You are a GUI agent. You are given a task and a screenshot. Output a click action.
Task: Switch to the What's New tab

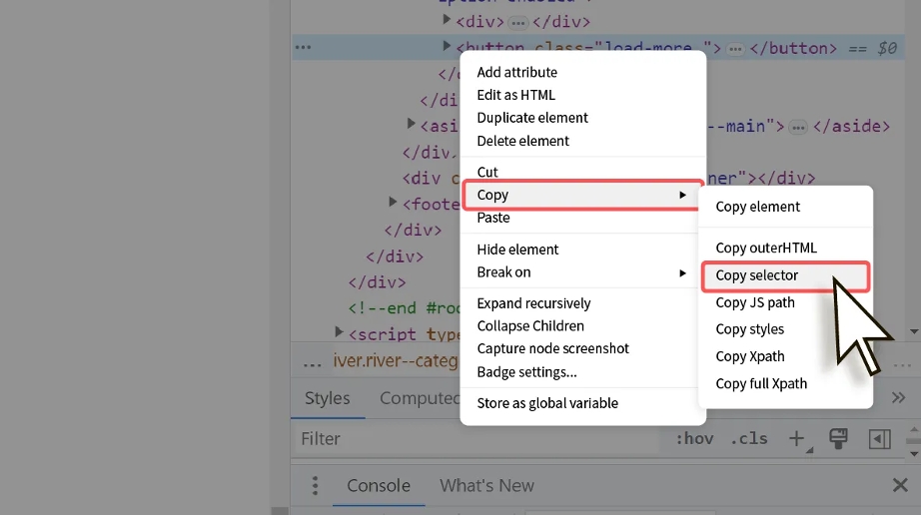coord(486,486)
